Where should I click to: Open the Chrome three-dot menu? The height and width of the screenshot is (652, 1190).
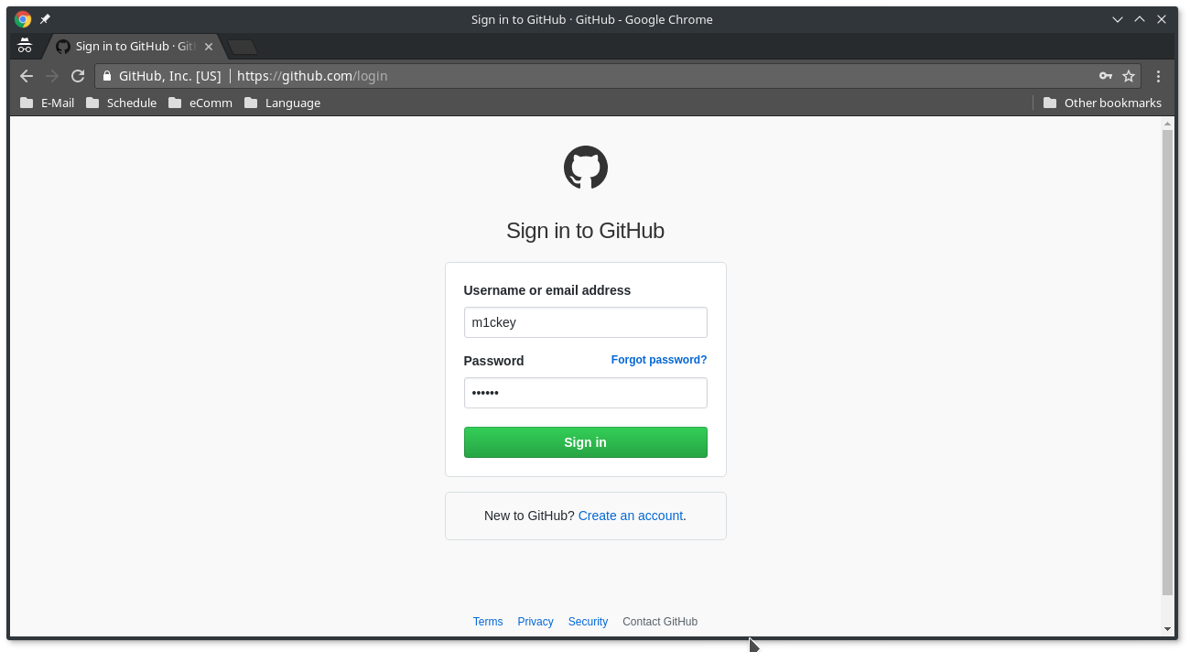(1158, 76)
